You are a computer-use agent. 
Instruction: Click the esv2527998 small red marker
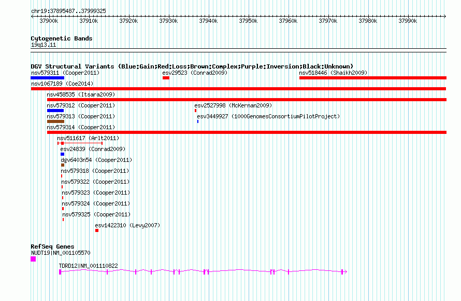[195, 111]
